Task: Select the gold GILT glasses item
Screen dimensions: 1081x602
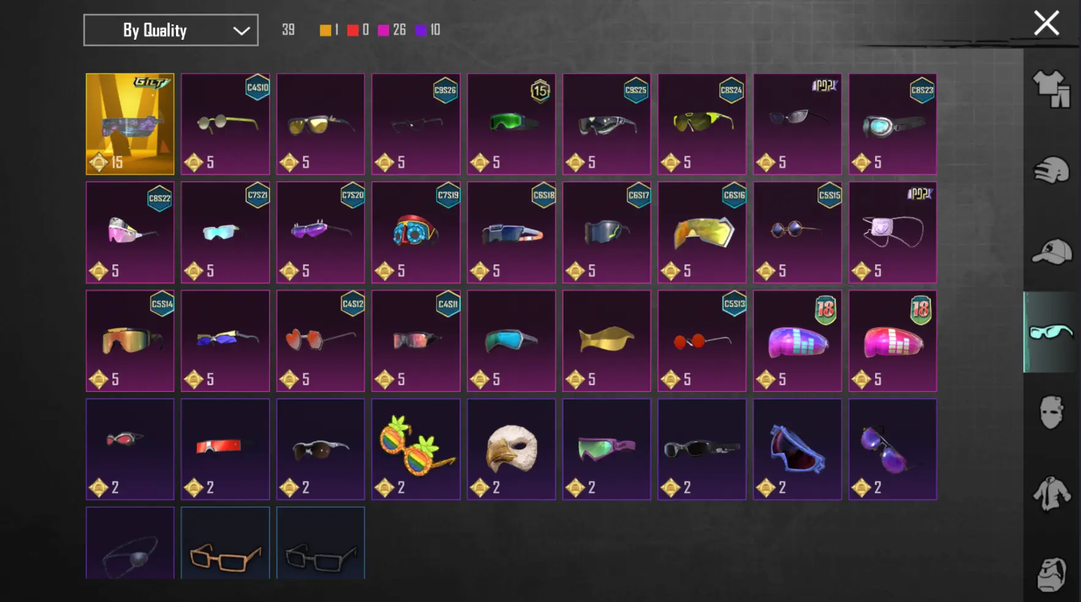Action: coord(130,124)
